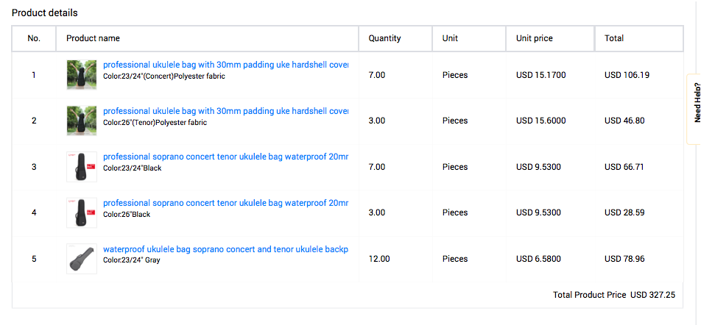Image resolution: width=701 pixels, height=325 pixels.
Task: Click the Unit price column header
Action: click(x=535, y=38)
